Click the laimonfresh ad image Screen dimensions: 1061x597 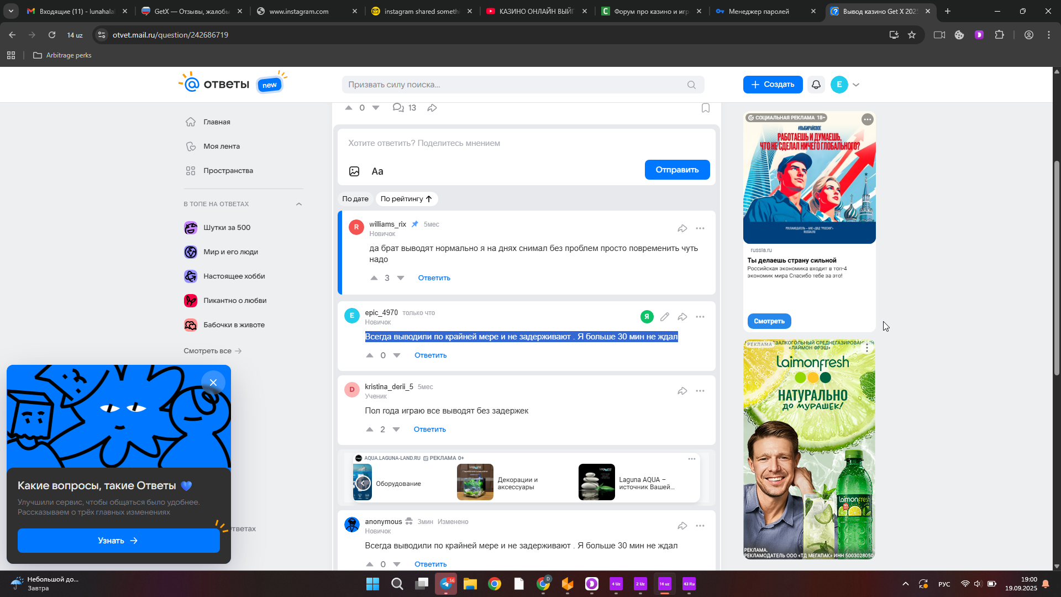809,449
